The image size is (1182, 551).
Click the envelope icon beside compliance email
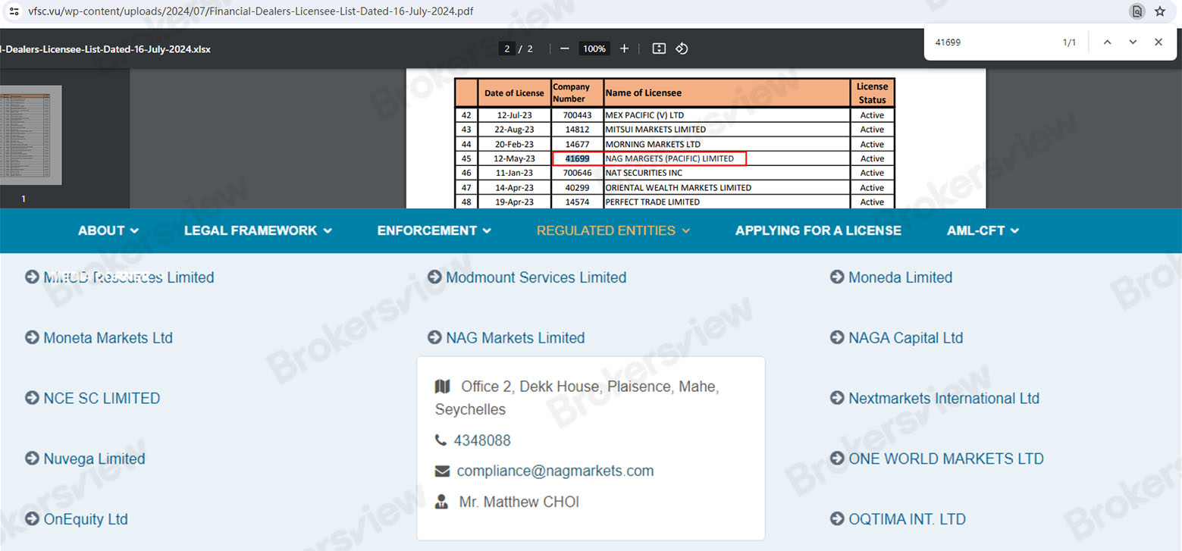pos(442,471)
